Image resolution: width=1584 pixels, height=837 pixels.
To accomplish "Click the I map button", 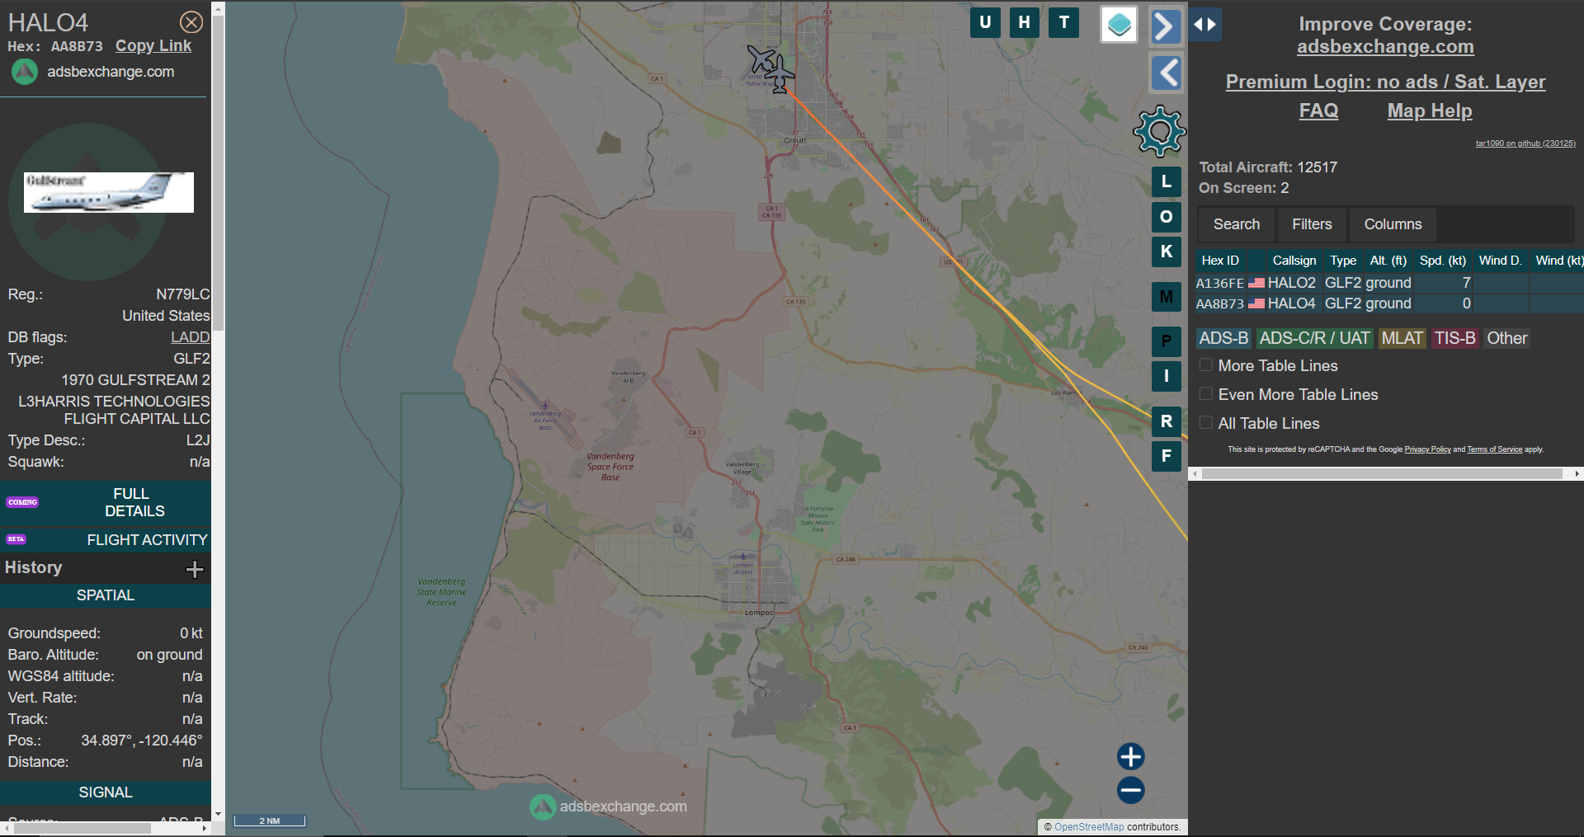I will point(1167,376).
